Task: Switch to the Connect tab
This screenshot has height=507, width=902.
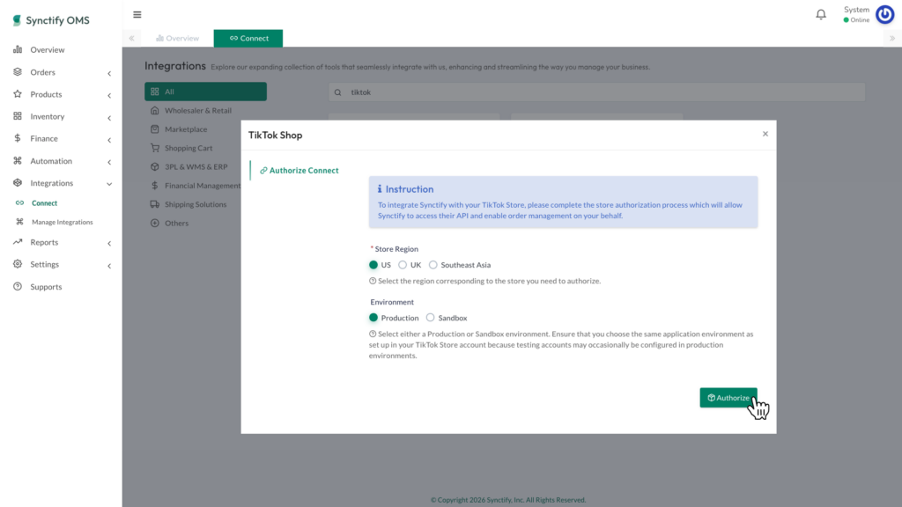Action: coord(248,38)
